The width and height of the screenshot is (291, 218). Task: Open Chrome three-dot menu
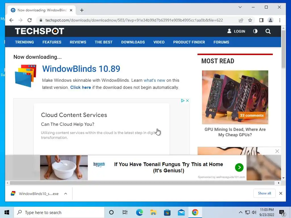280,20
